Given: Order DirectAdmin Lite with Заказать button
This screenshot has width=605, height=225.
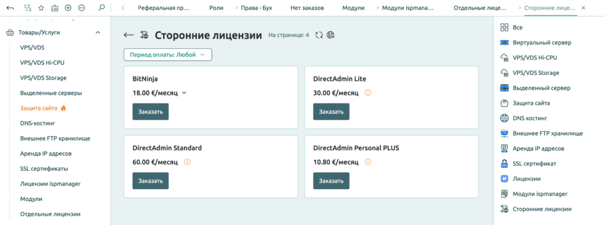Looking at the screenshot, I should [x=331, y=112].
